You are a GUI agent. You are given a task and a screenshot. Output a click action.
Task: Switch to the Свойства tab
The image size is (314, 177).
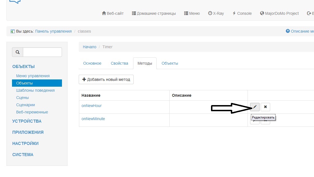[119, 63]
